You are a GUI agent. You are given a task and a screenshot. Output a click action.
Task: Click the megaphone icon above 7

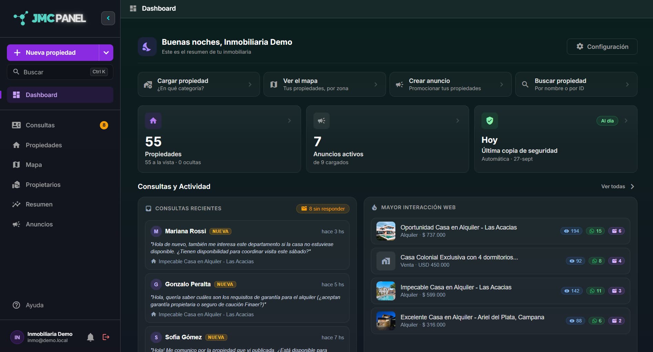click(x=321, y=121)
